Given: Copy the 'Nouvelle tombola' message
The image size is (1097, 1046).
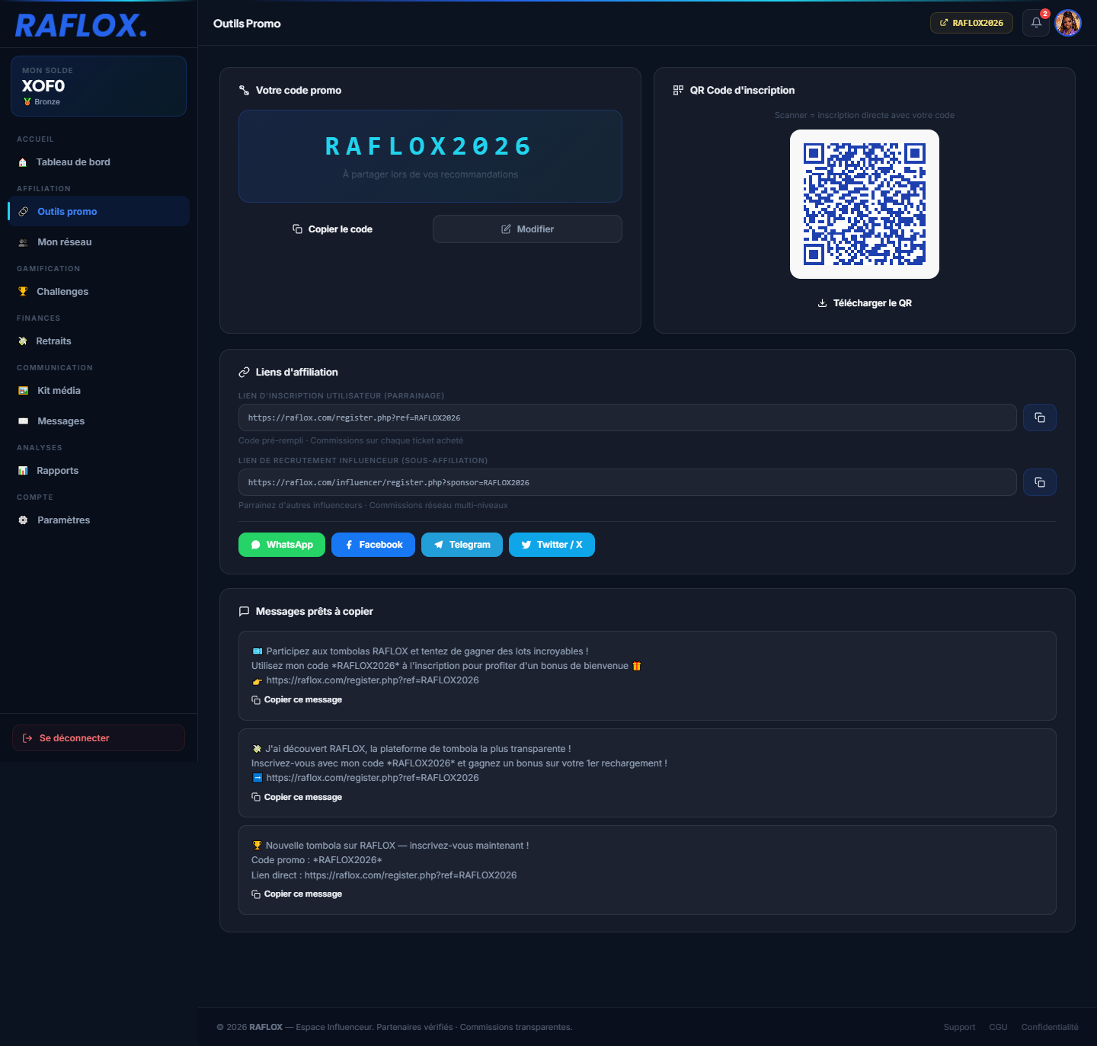Looking at the screenshot, I should point(297,894).
